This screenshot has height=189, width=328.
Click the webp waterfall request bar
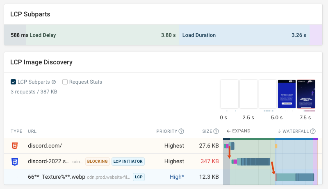point(295,177)
